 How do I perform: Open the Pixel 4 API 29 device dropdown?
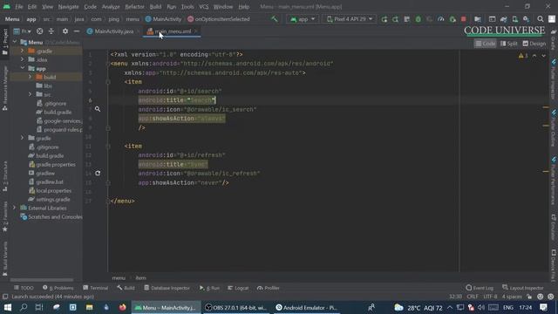click(350, 19)
